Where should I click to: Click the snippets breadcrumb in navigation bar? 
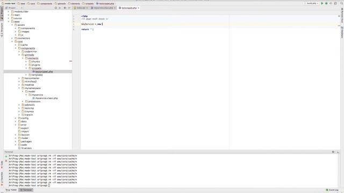[88, 4]
